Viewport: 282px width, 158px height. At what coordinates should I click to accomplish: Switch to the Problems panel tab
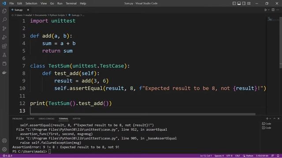click(18, 118)
